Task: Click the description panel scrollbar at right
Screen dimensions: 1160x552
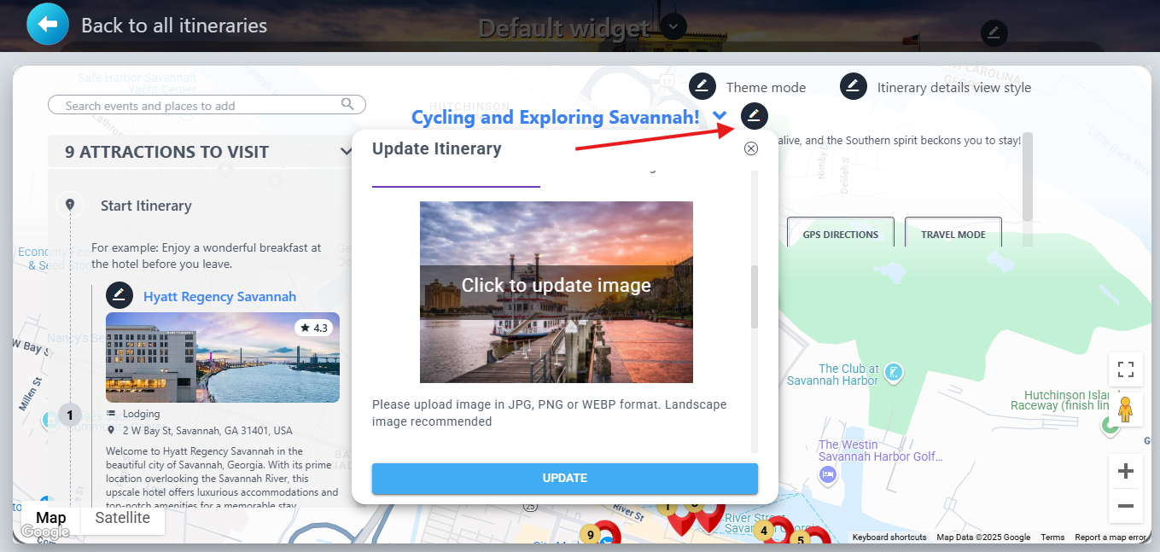Action: (x=1027, y=176)
